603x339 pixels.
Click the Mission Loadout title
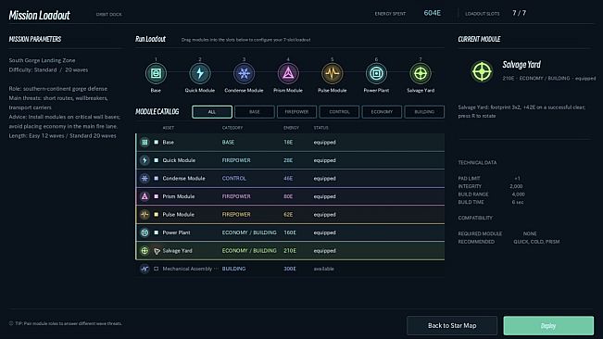click(40, 16)
